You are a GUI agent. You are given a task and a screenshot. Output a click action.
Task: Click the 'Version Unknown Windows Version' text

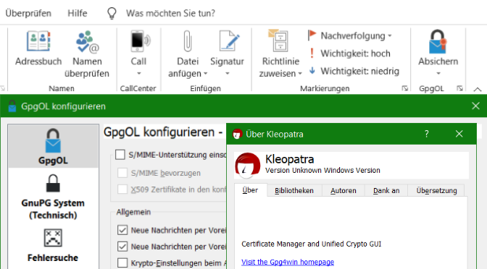(322, 170)
